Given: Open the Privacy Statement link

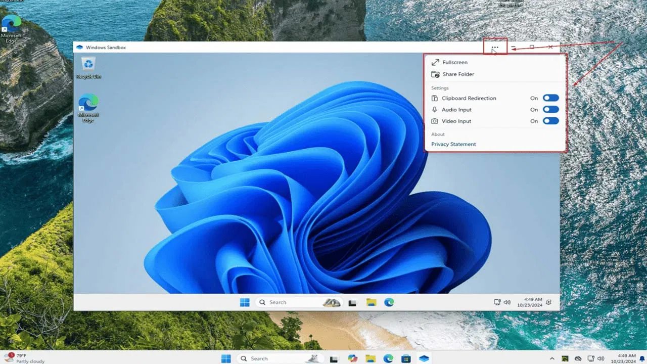Looking at the screenshot, I should tap(453, 144).
